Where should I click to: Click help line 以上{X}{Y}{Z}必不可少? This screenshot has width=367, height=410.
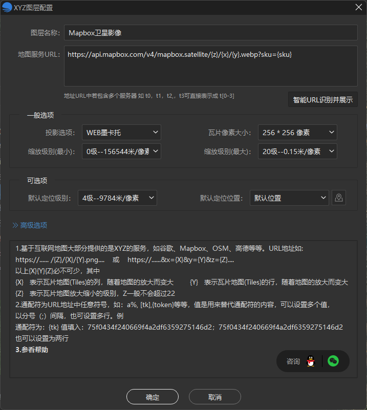57,271
